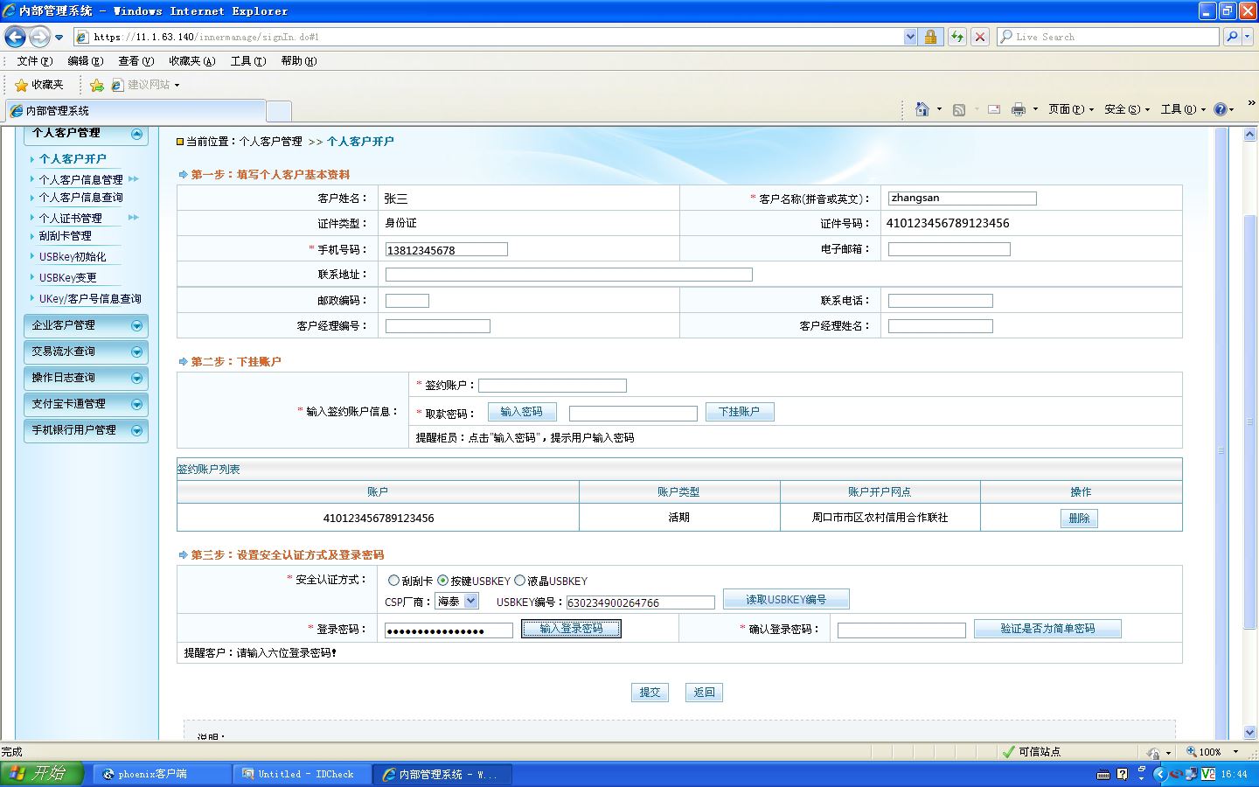Select the 按键USBKEY radio option

point(443,581)
